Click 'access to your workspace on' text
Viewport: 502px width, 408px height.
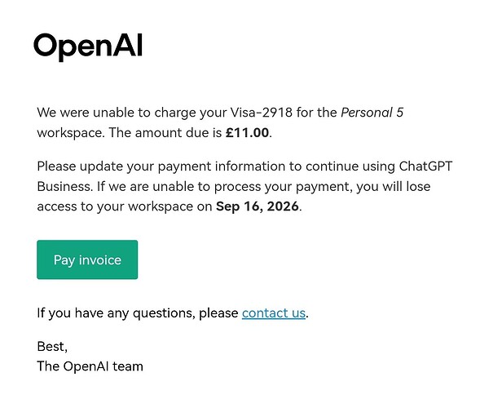(125, 206)
